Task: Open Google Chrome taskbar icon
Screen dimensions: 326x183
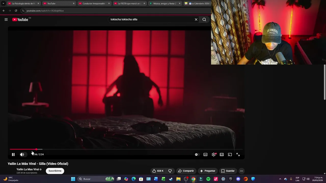Action: click(193, 179)
